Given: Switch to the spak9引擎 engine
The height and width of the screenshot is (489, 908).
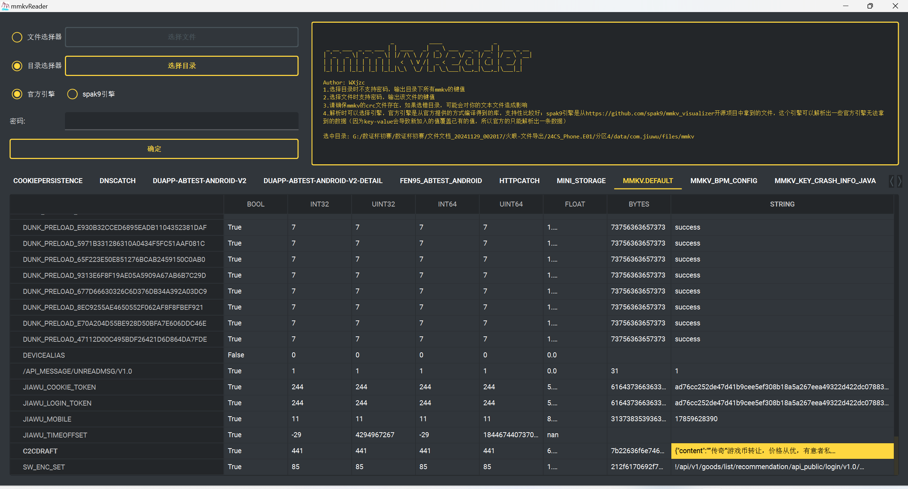Looking at the screenshot, I should (x=72, y=94).
